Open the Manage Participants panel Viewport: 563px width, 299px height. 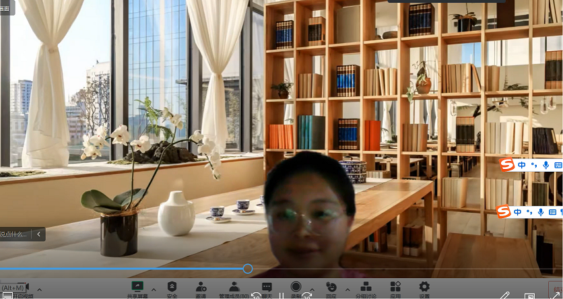(x=234, y=287)
